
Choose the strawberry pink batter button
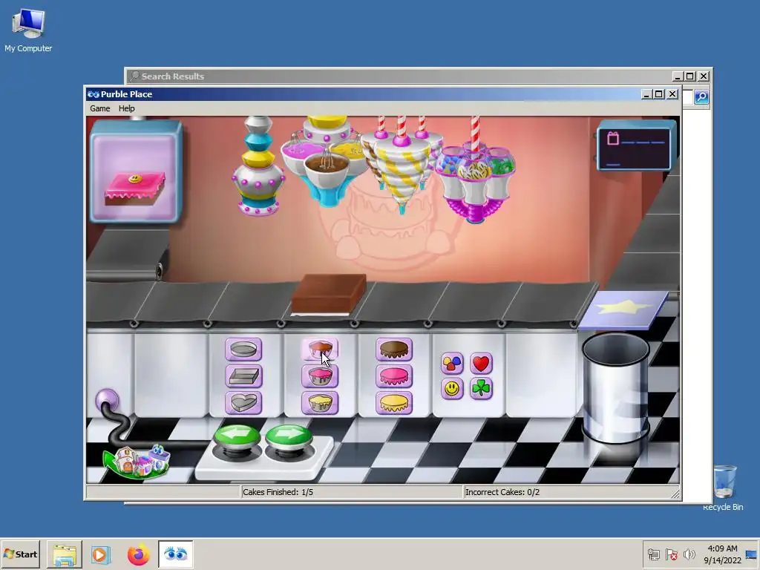(x=319, y=376)
